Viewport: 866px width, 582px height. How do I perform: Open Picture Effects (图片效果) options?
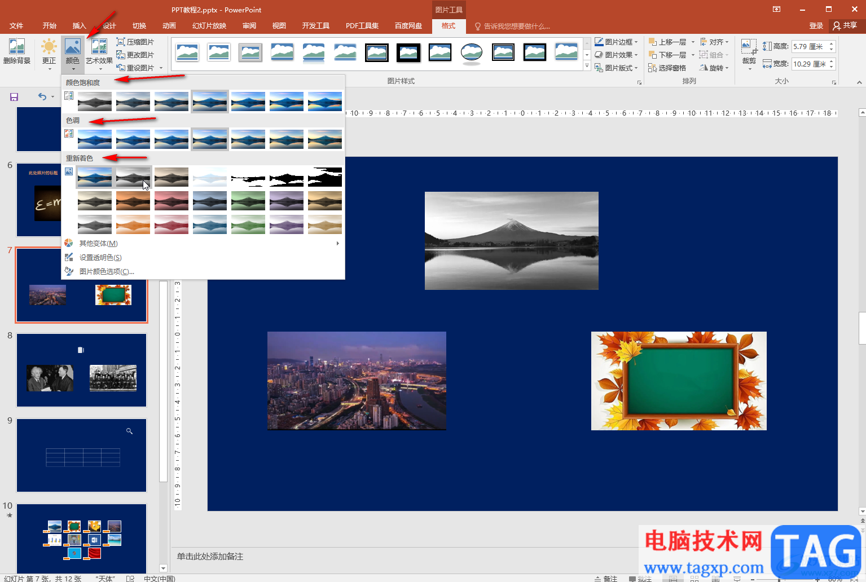click(616, 55)
